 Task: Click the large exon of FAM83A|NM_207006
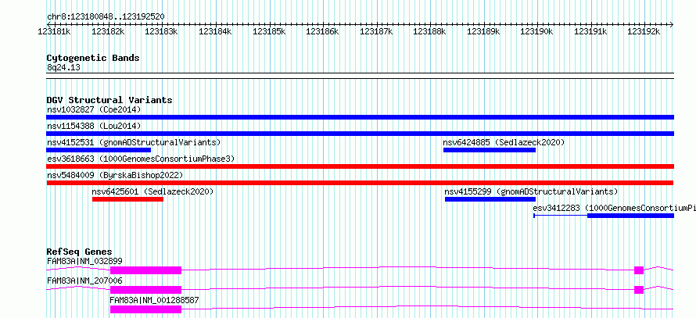(146, 290)
